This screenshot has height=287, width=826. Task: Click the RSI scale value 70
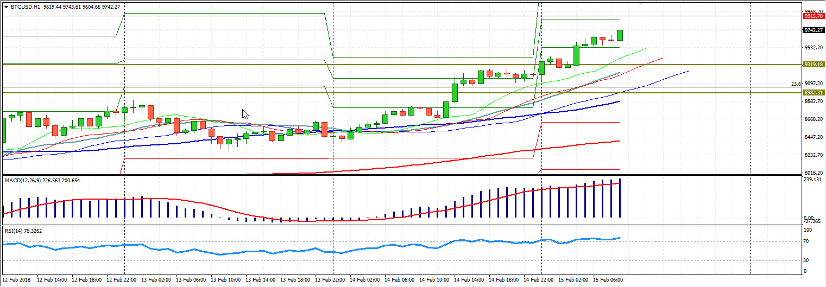tap(807, 241)
